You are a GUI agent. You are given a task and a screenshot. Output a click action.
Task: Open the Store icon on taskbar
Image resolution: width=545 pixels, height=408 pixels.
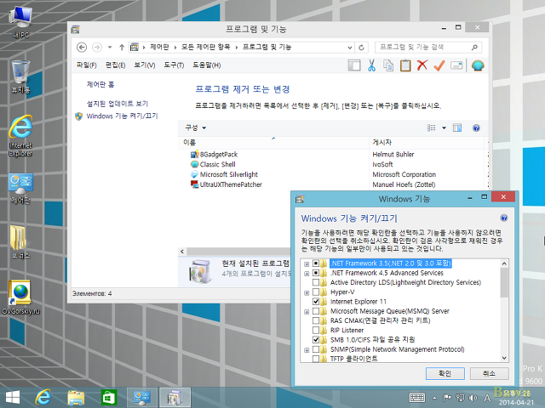[x=109, y=397]
